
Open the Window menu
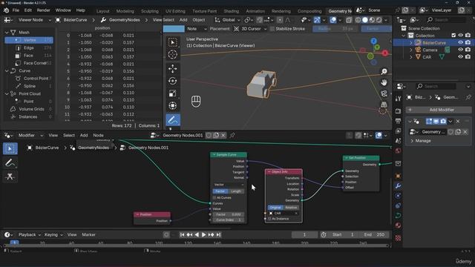click(63, 10)
